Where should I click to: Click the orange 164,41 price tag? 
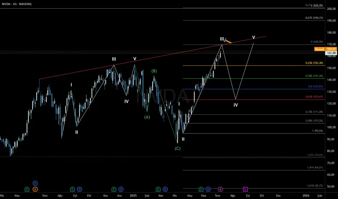pyautogui.click(x=331, y=49)
